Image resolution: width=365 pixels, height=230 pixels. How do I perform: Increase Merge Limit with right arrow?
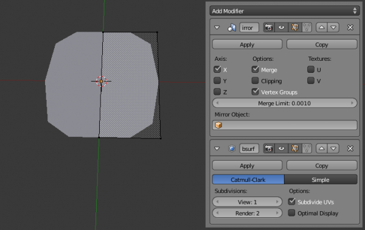(x=352, y=103)
